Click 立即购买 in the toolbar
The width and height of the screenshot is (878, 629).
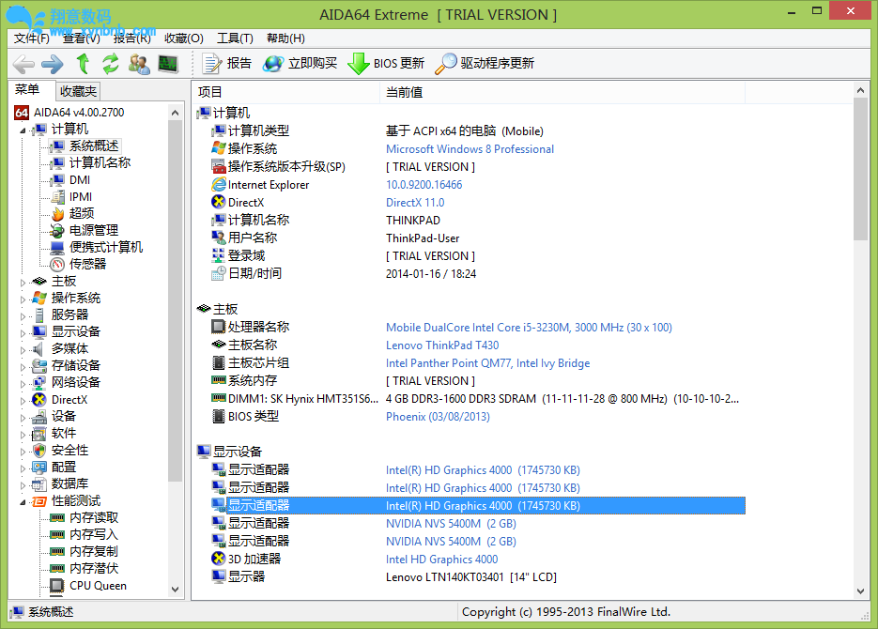pyautogui.click(x=300, y=64)
